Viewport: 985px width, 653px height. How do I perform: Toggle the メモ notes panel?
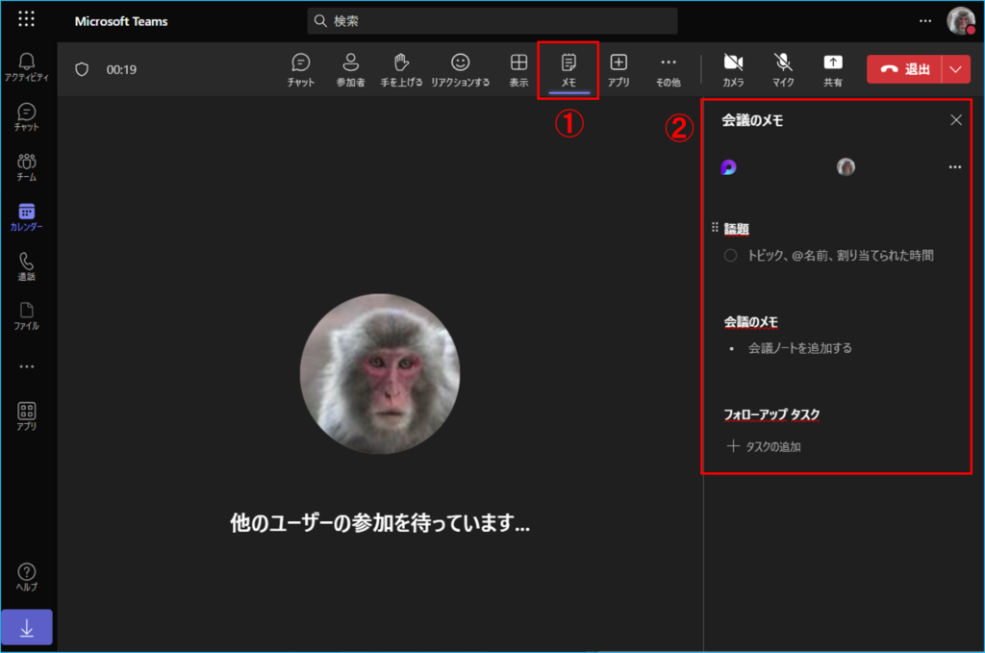click(x=568, y=69)
